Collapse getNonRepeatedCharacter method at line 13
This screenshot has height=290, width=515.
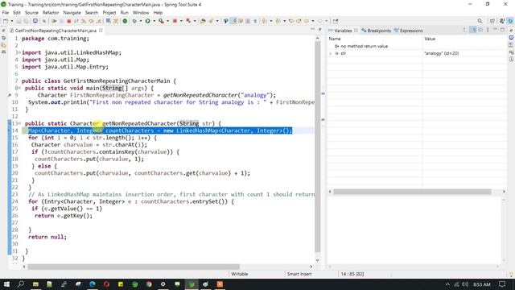[19, 123]
